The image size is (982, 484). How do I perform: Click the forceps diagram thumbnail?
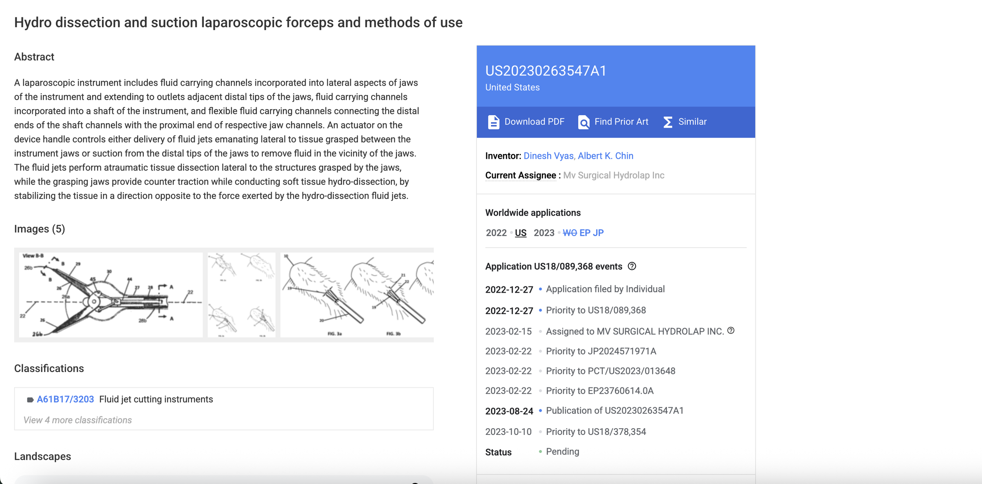coord(111,295)
